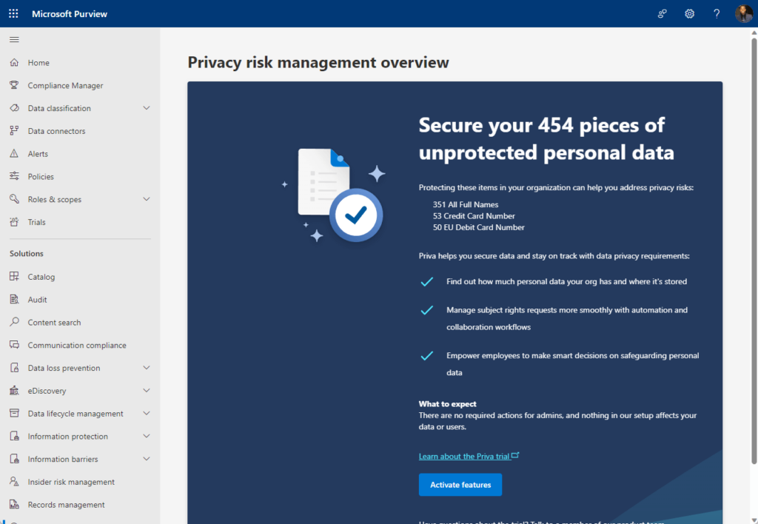The width and height of the screenshot is (758, 524).
Task: Click the Roles & scopes icon
Action: [x=14, y=198]
